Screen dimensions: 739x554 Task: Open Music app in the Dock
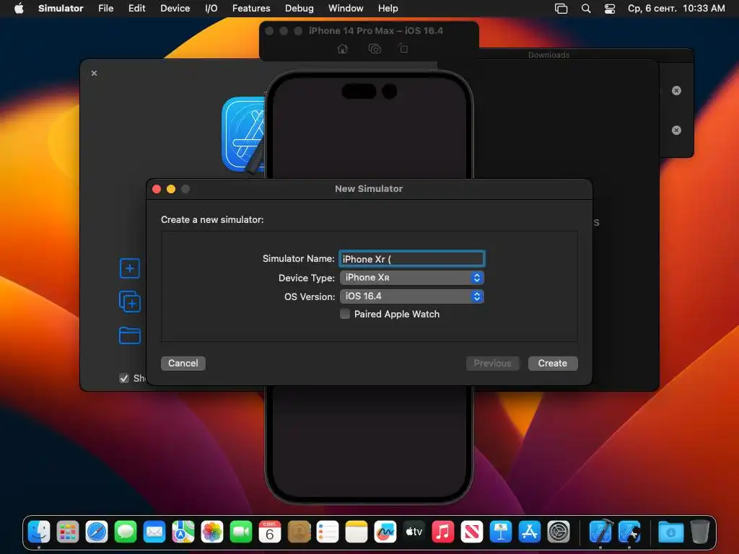click(443, 532)
